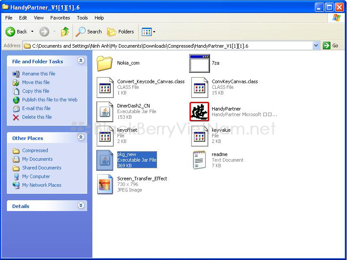Click inside the Address path field

(168, 46)
